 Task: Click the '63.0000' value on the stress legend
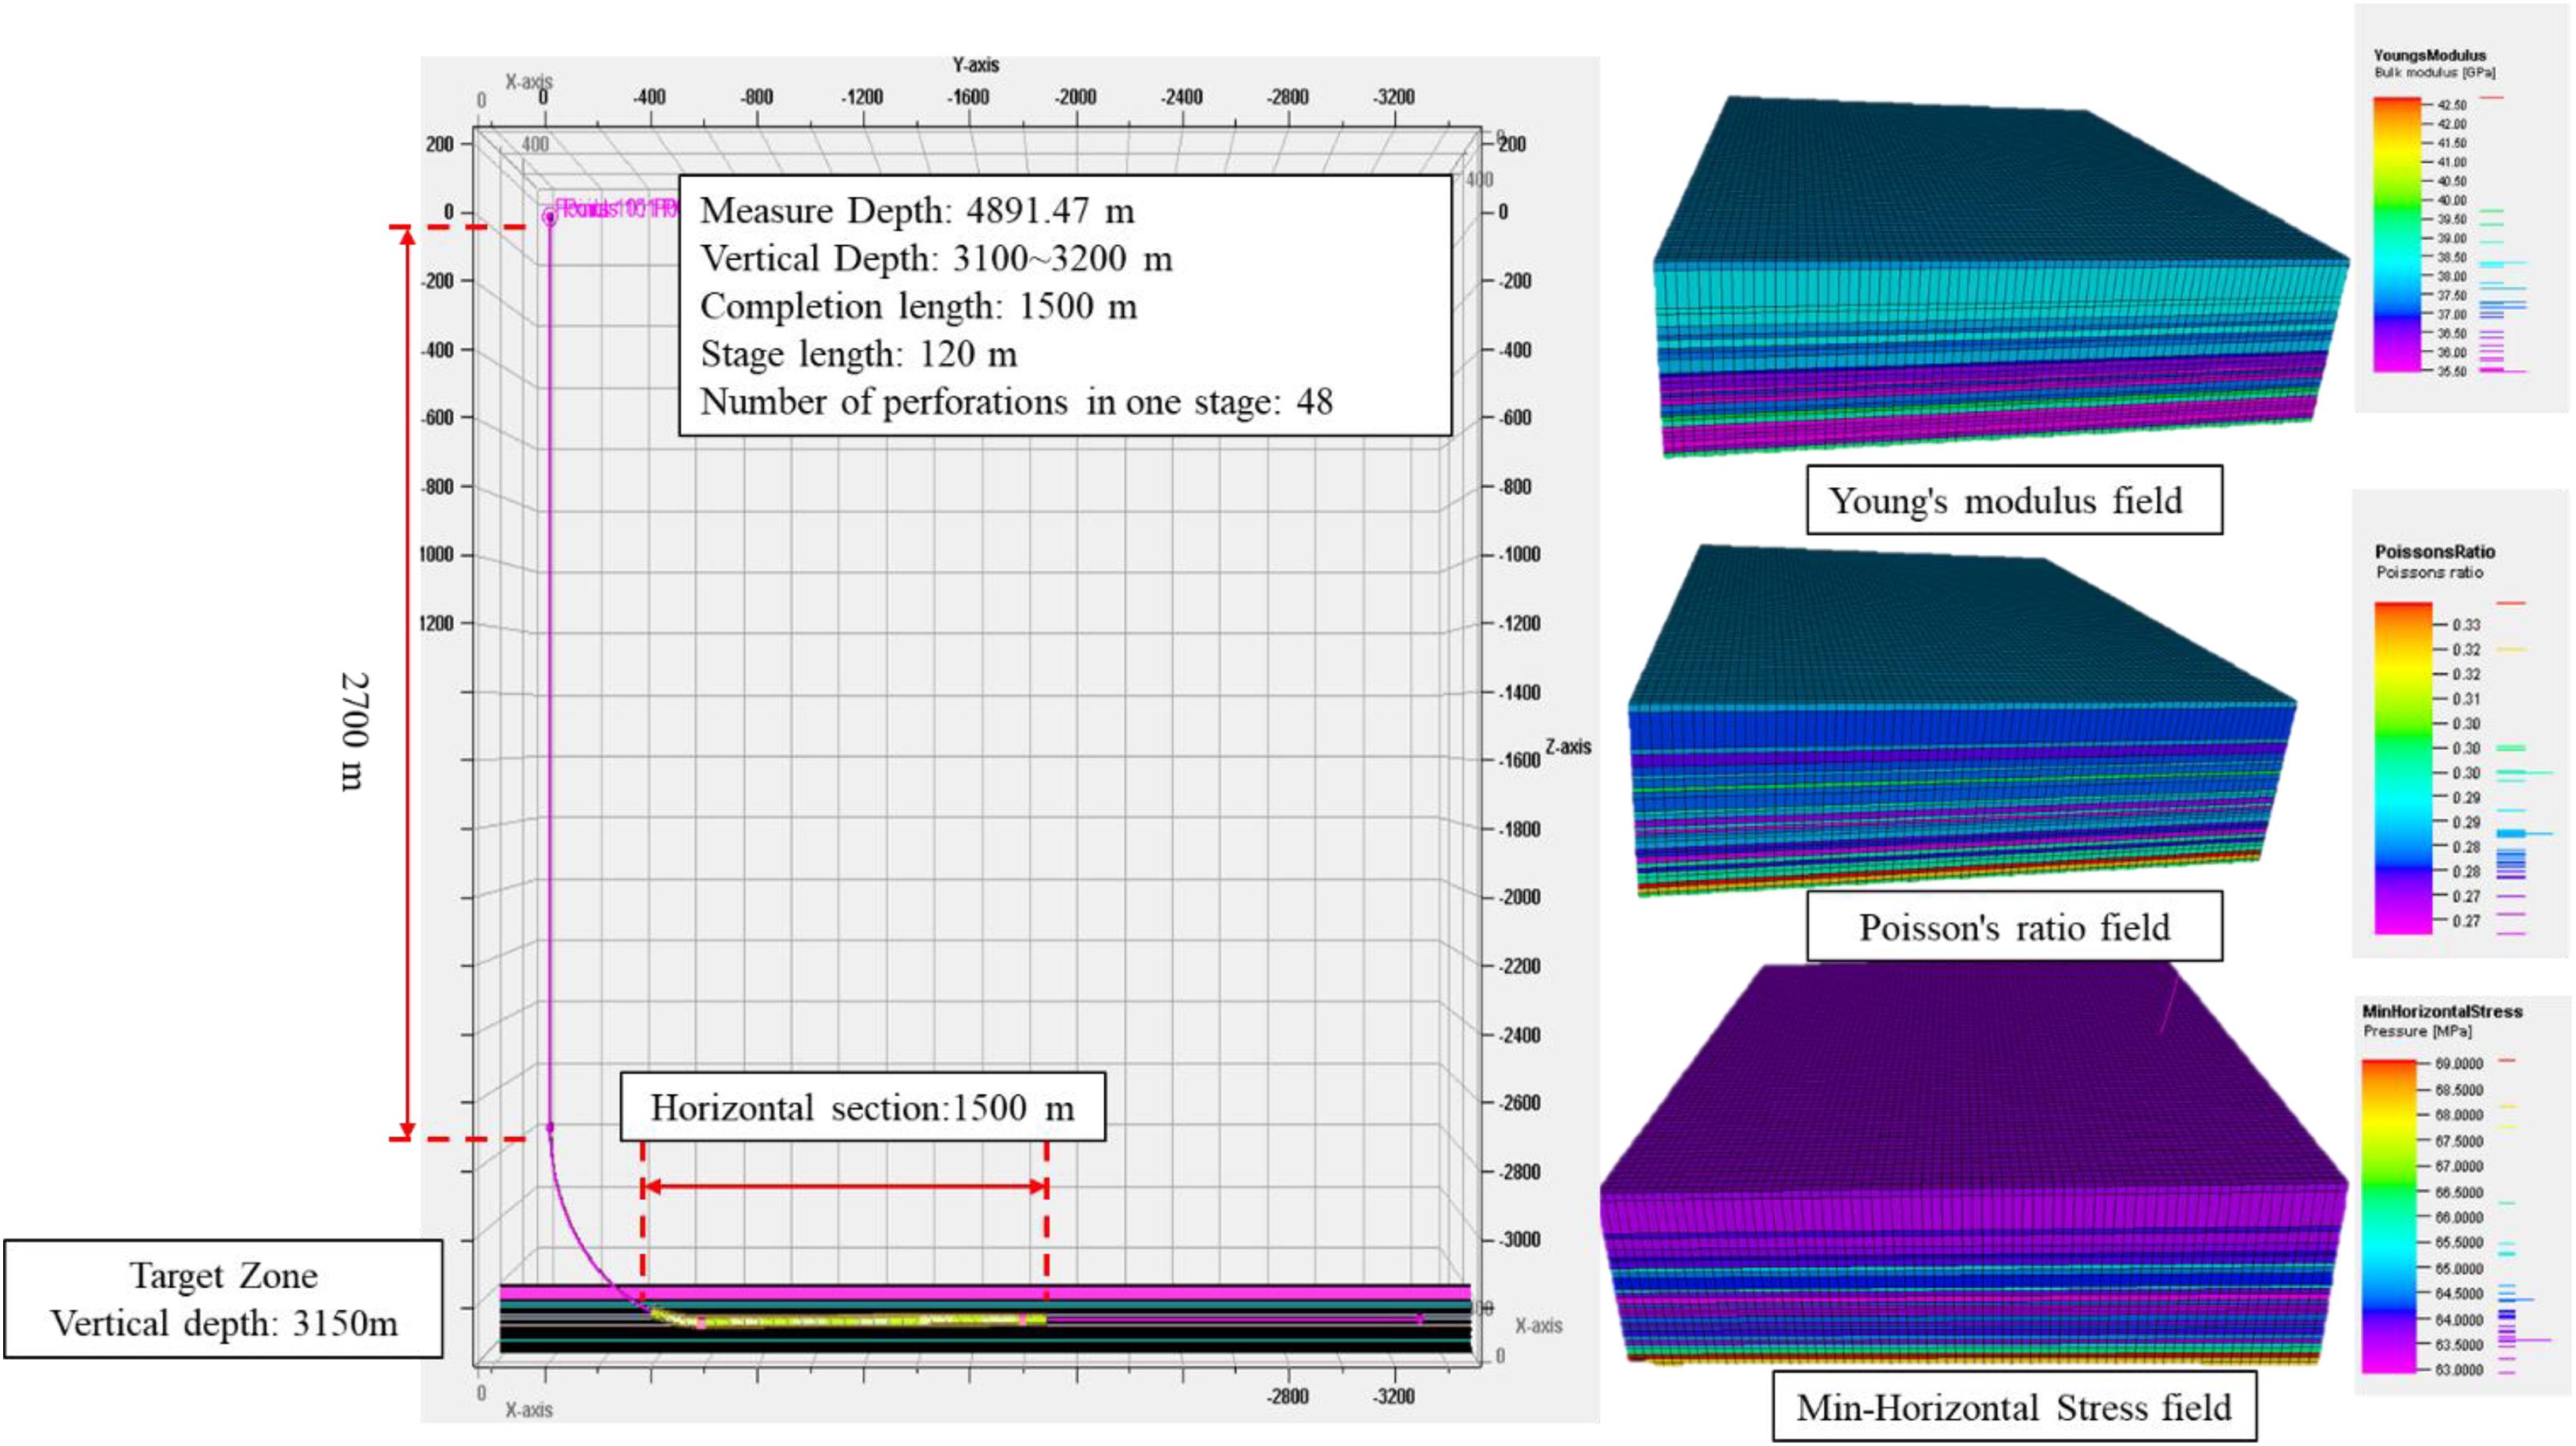point(2459,1370)
